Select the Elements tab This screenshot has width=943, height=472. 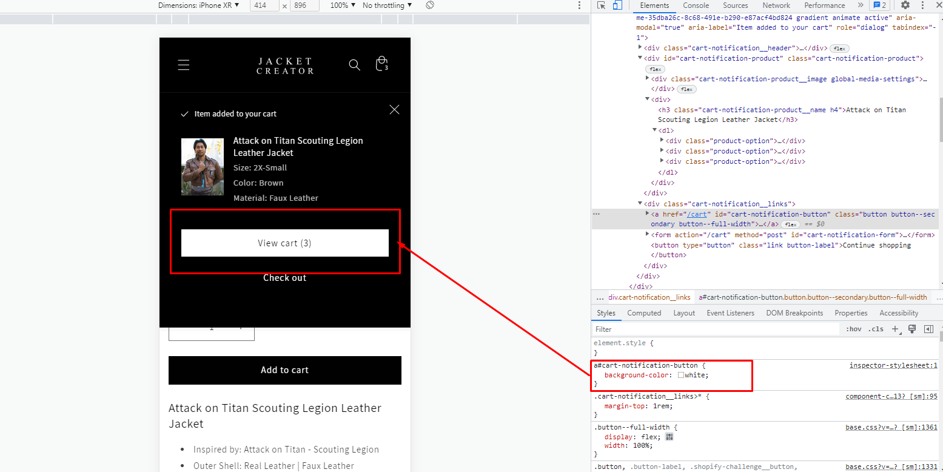pyautogui.click(x=654, y=5)
